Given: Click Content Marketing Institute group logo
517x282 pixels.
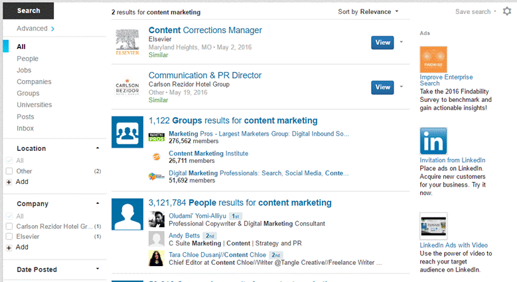Looking at the screenshot, I should 157,157.
